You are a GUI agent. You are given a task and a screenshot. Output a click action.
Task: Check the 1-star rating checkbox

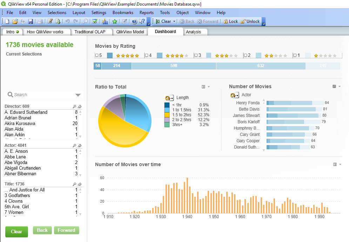(x=295, y=55)
